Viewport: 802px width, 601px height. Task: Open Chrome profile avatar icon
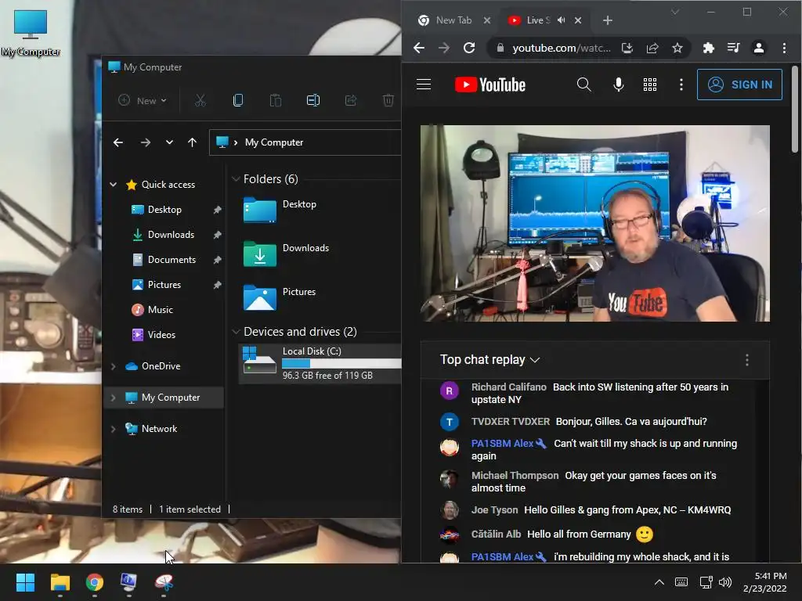(x=758, y=48)
